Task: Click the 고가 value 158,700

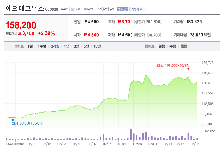Action: 125,22
